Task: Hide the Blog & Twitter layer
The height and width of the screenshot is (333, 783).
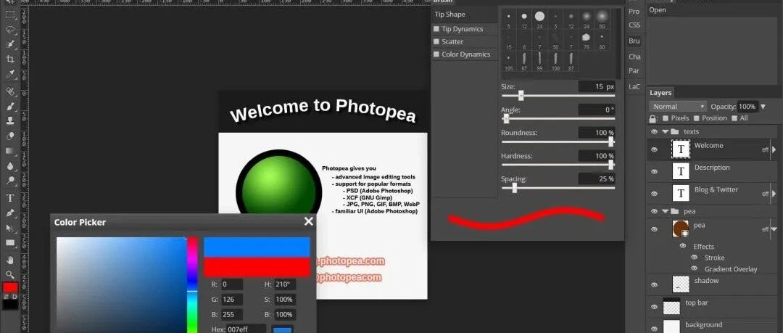Action: tap(654, 194)
